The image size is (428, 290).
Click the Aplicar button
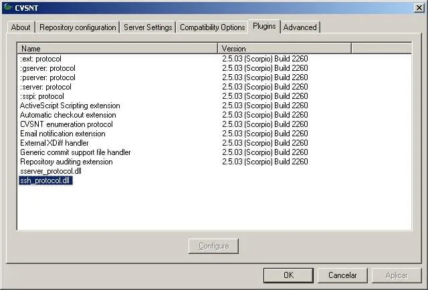[397, 275]
